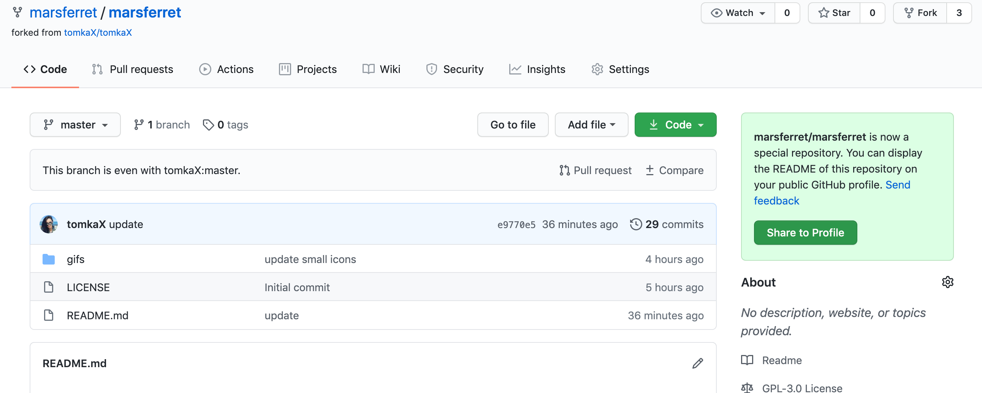The width and height of the screenshot is (982, 393).
Task: Click the tomkaX avatar thumbnail
Action: coord(49,224)
